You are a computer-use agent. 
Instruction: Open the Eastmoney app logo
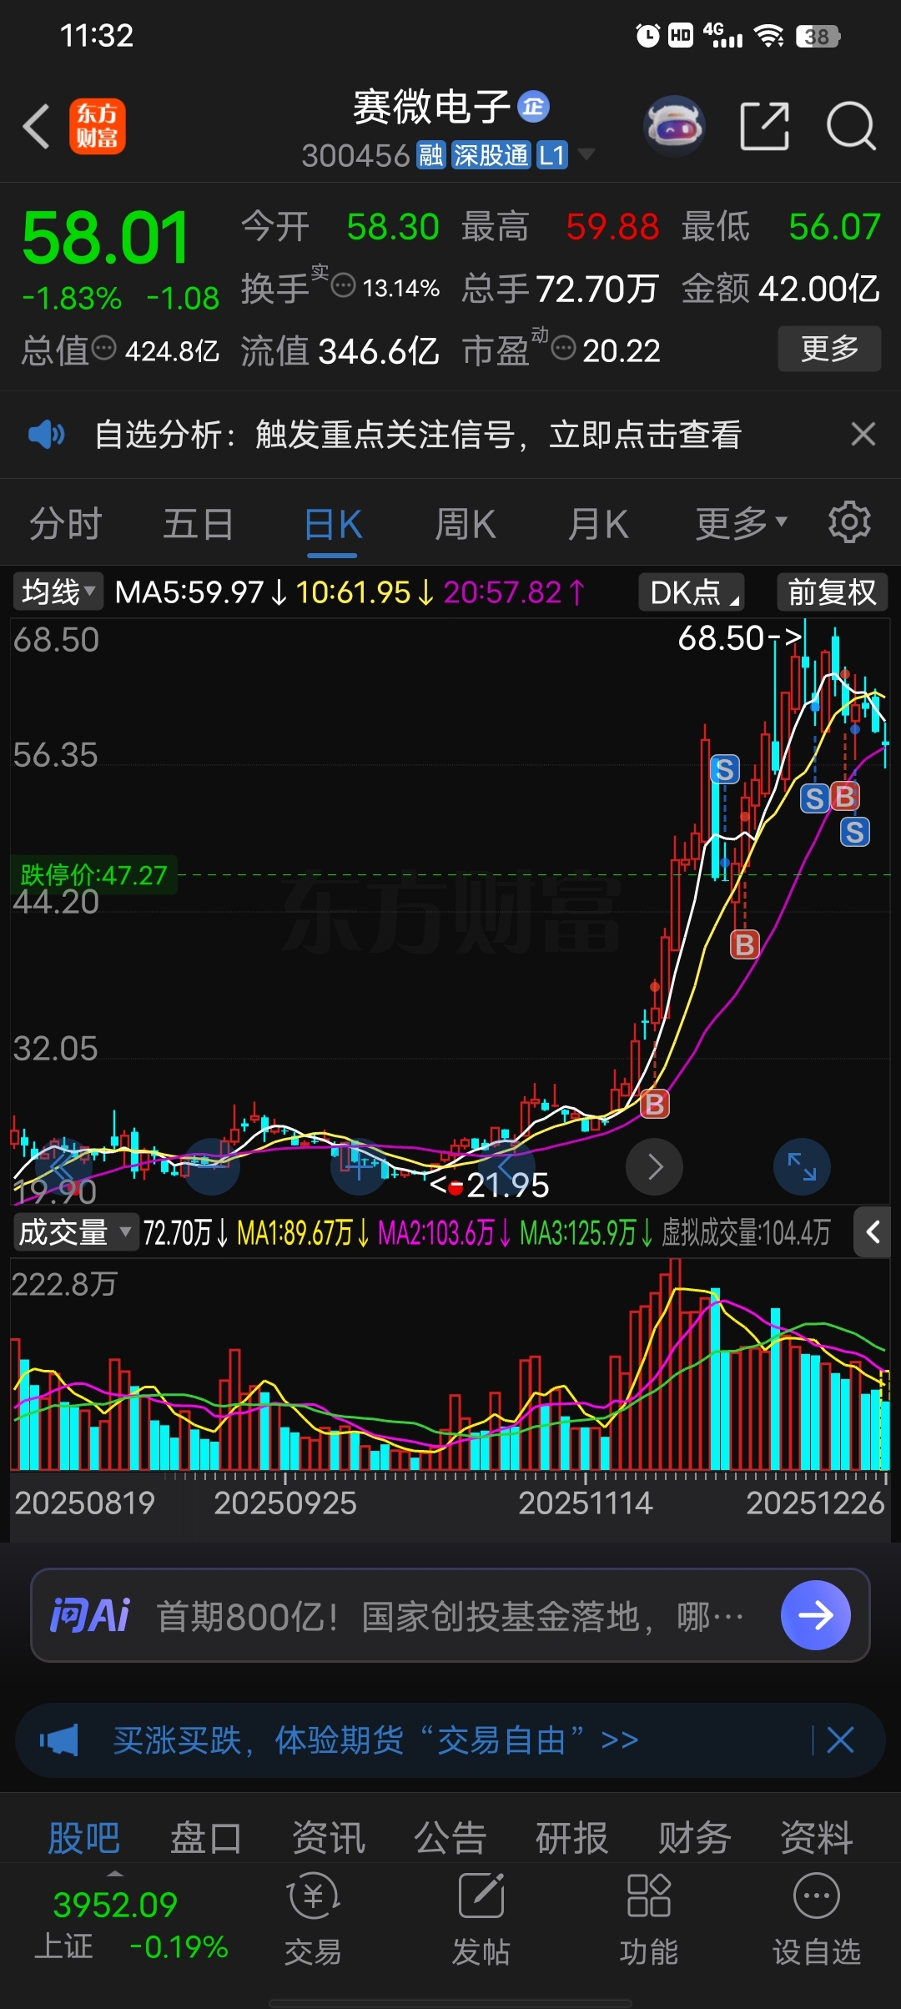[x=98, y=127]
